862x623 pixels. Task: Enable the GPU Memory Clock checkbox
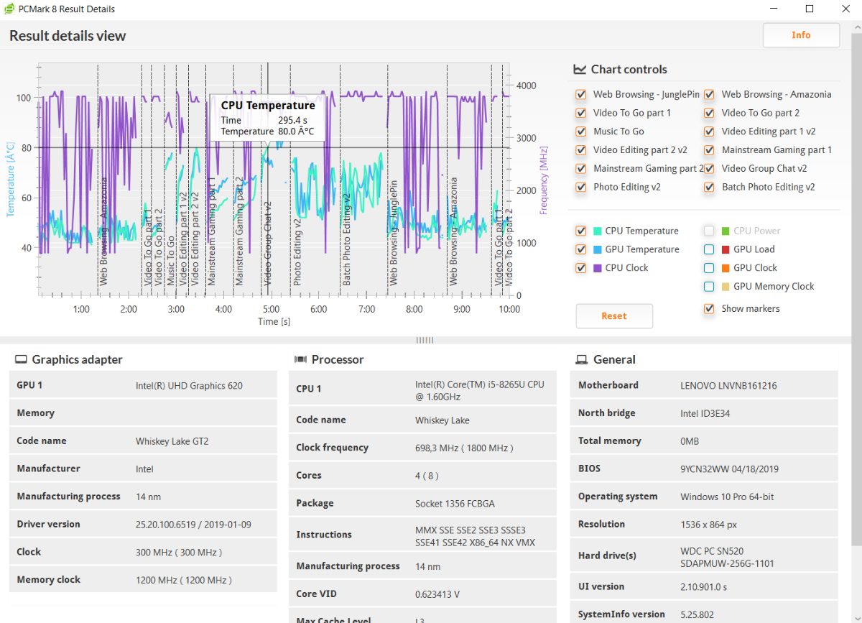709,287
